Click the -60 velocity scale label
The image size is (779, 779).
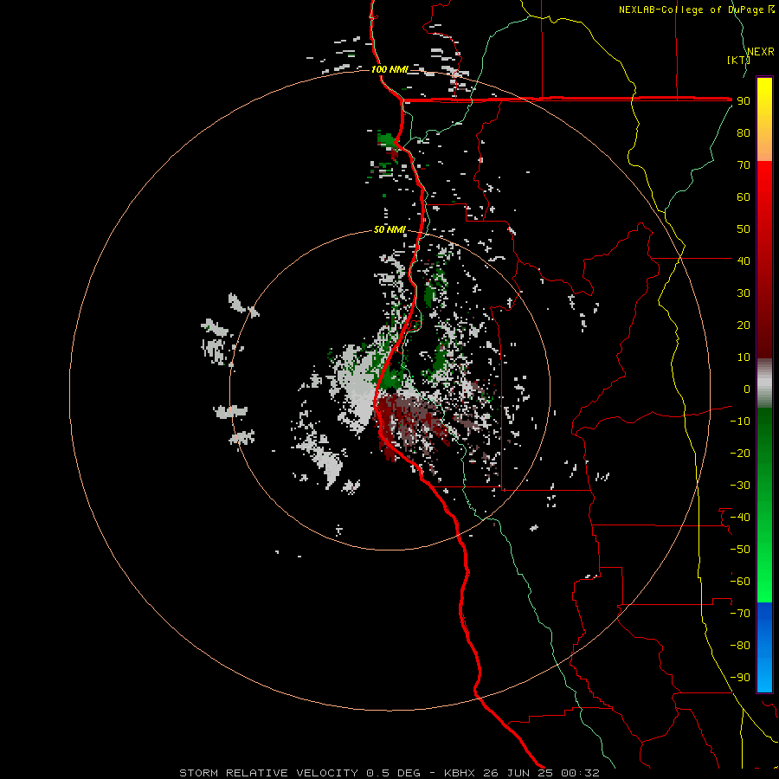coord(740,582)
